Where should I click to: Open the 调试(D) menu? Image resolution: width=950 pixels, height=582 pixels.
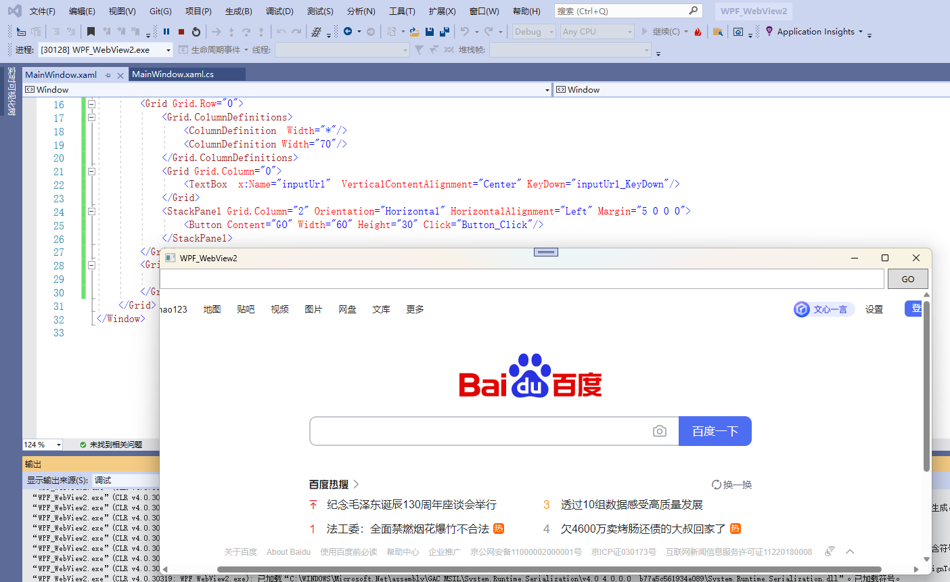(279, 11)
